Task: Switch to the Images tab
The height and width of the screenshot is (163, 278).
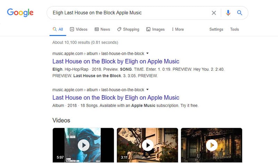Action: 155,29
